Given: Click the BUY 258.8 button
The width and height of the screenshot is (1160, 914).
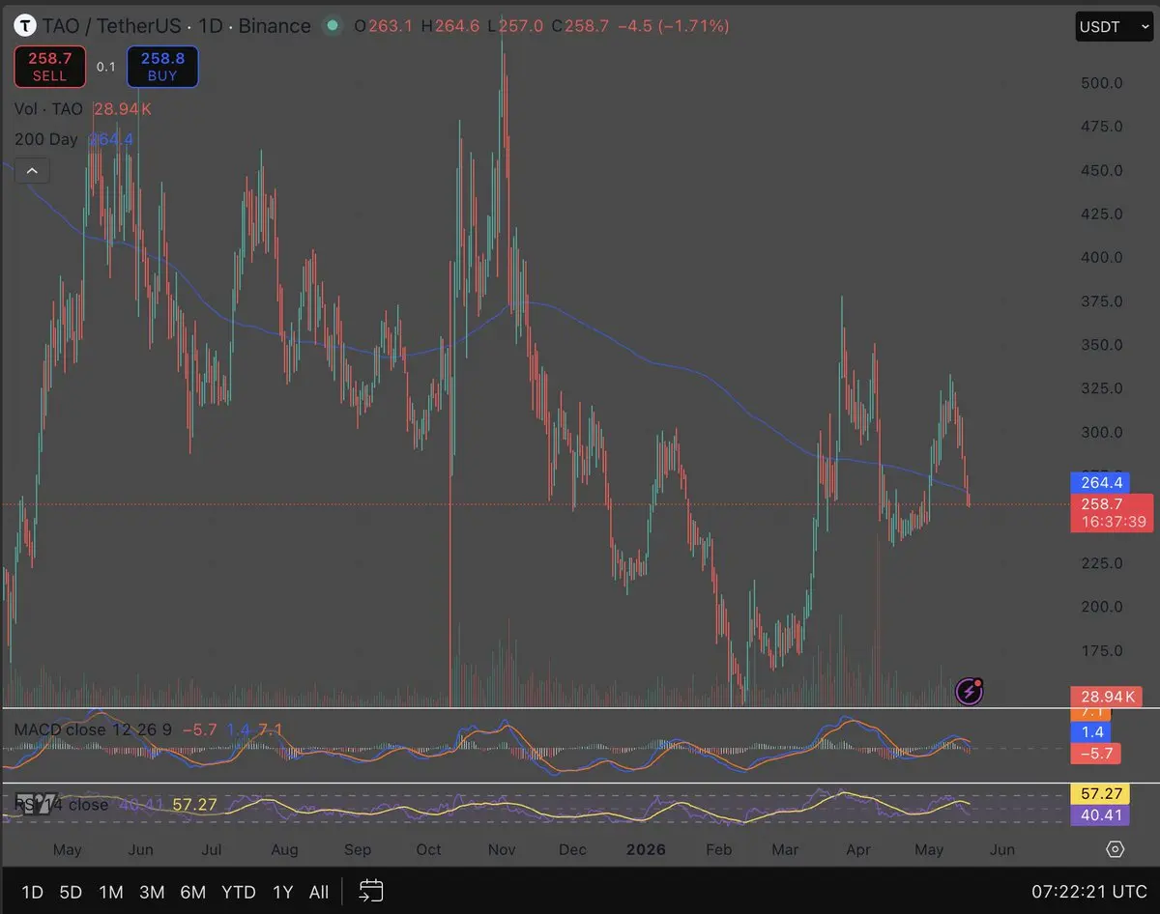Looking at the screenshot, I should 162,67.
